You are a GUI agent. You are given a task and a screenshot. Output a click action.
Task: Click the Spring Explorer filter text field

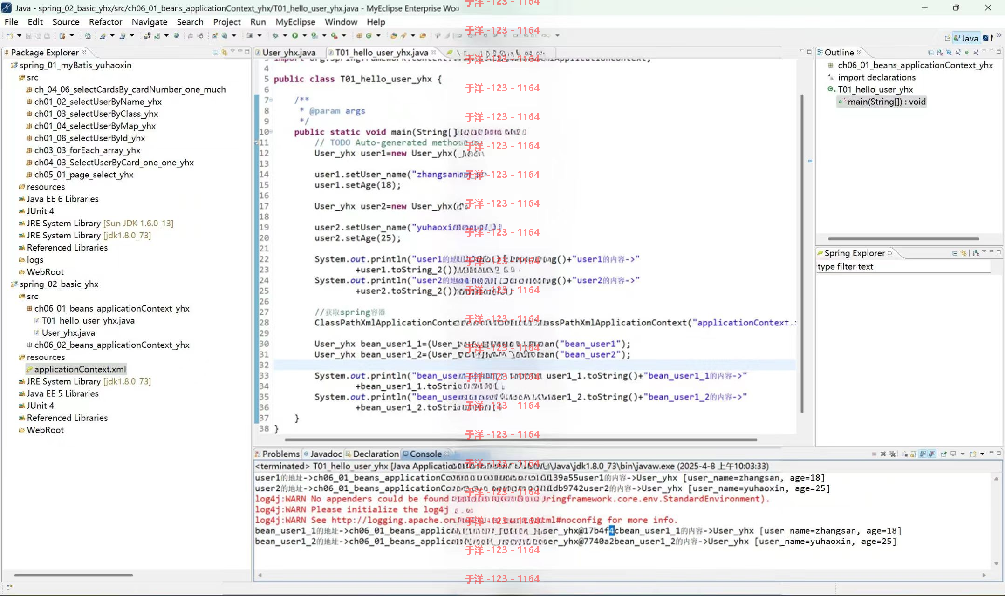pos(903,266)
